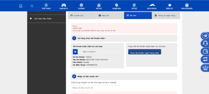Click the Tài khoản nhận hiện tại của bạn label

pyautogui.click(x=88, y=46)
